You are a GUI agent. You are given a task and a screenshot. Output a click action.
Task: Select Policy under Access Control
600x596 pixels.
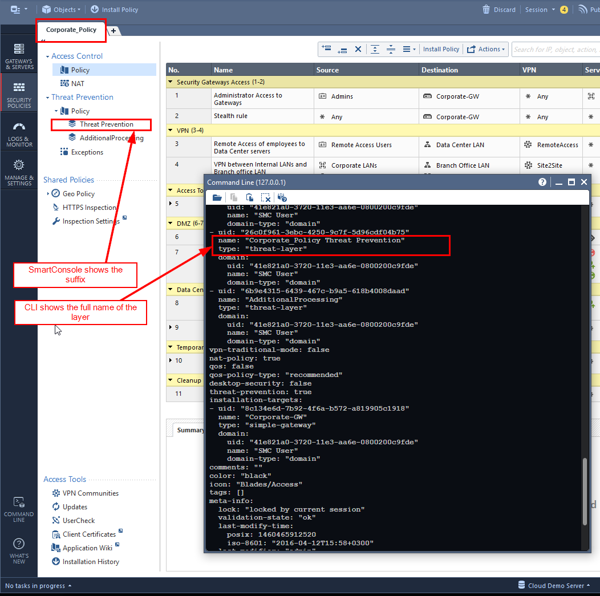tap(104, 70)
